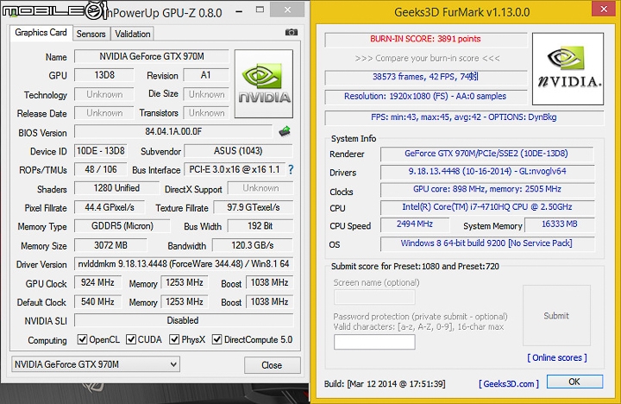Click the OS Windows 8 64-bit field
The height and width of the screenshot is (404, 621).
(486, 243)
